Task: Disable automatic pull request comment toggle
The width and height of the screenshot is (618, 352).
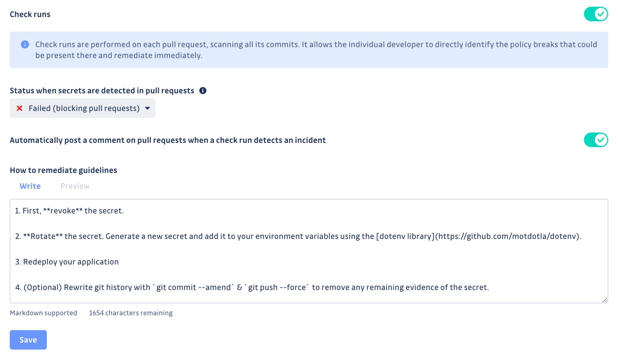Action: pyautogui.click(x=596, y=140)
